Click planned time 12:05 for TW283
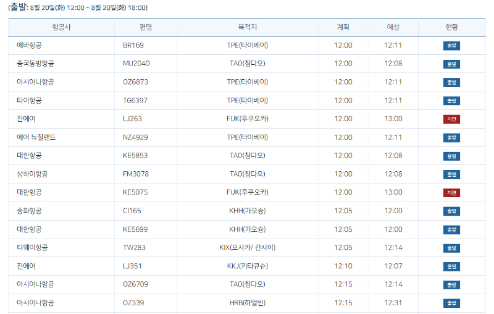 343,248
